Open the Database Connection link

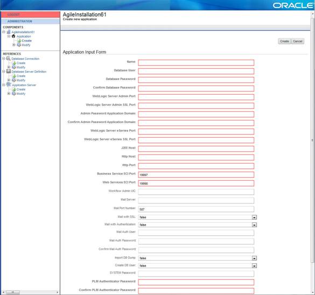(25, 59)
